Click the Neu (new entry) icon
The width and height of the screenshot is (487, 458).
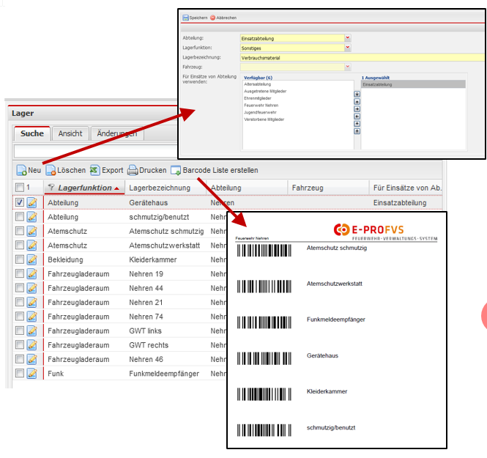click(x=22, y=170)
